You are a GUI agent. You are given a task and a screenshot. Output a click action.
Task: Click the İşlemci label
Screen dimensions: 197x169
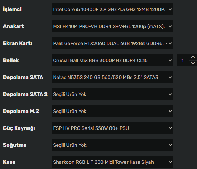[12, 9]
